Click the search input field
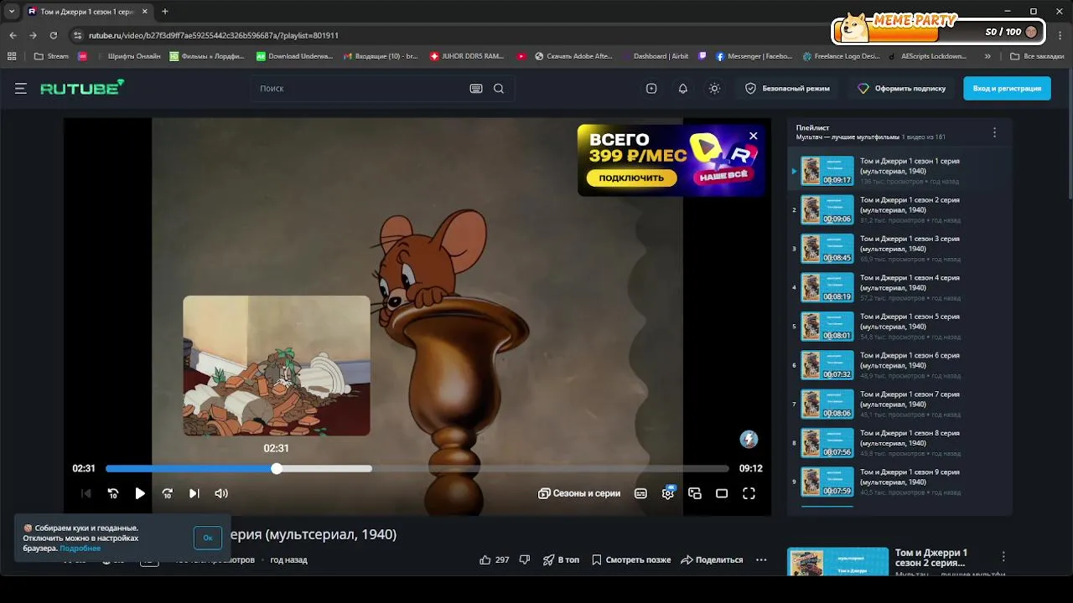 (x=360, y=88)
